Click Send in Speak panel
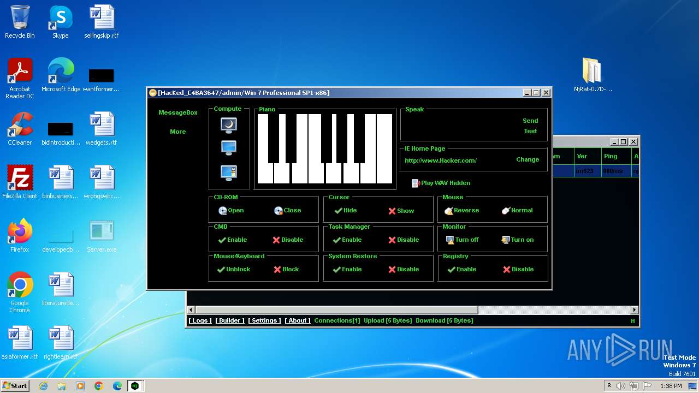This screenshot has width=699, height=393. click(530, 121)
